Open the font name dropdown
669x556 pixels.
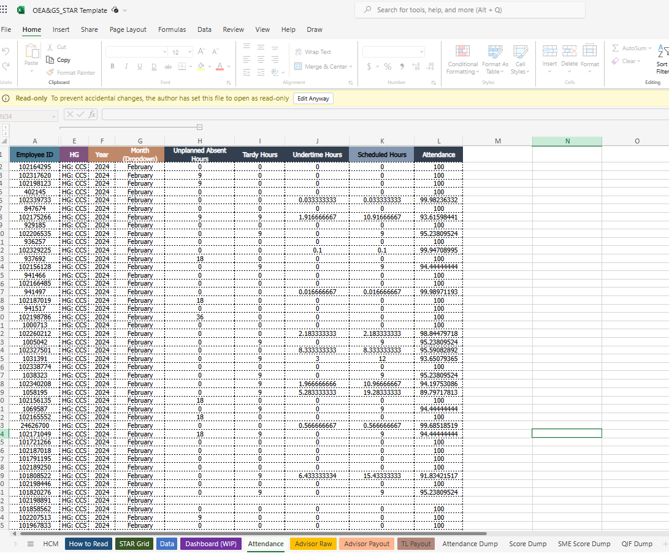click(x=165, y=52)
